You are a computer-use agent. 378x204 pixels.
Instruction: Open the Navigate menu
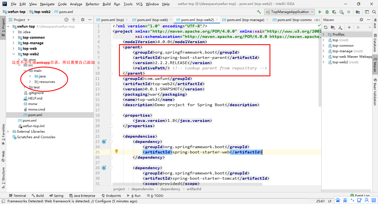47,4
